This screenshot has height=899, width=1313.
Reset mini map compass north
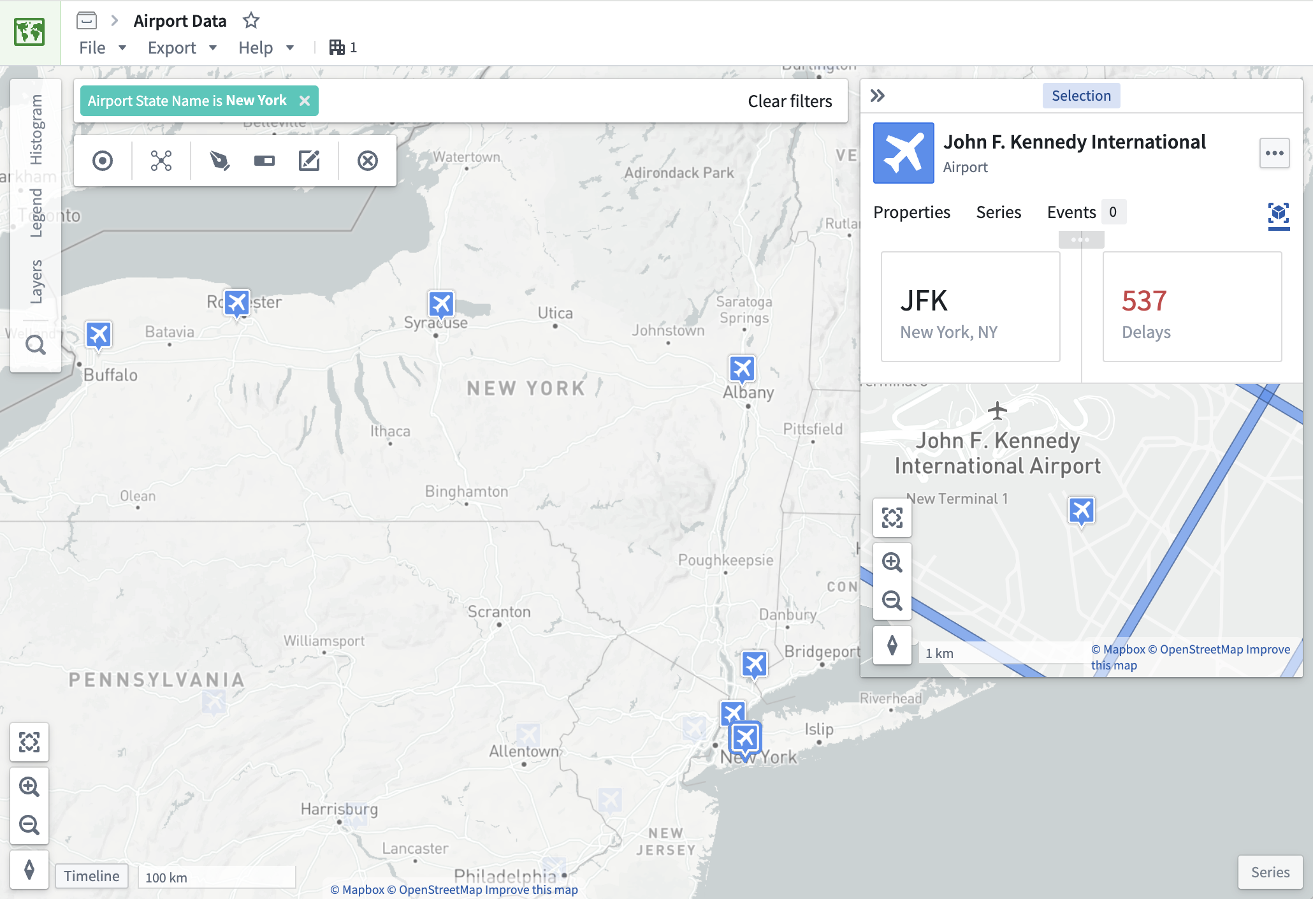(892, 645)
